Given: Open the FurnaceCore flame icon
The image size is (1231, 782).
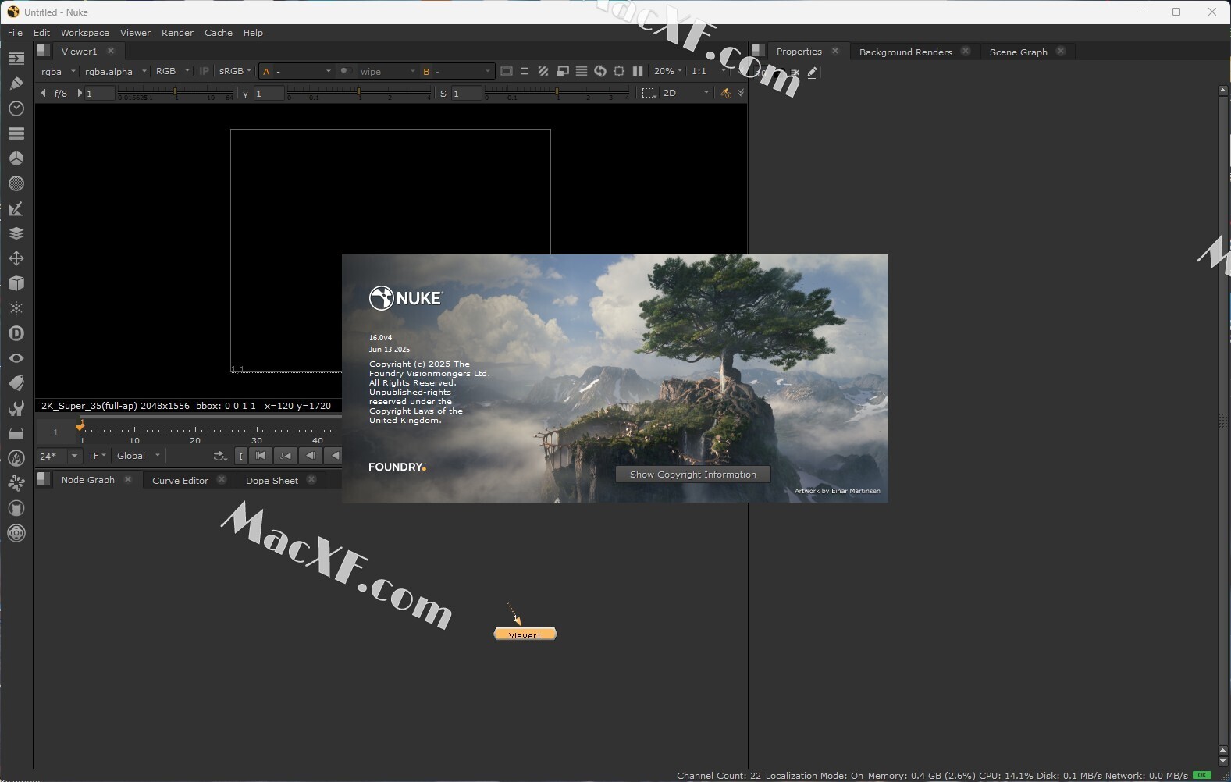Looking at the screenshot, I should pos(16,458).
